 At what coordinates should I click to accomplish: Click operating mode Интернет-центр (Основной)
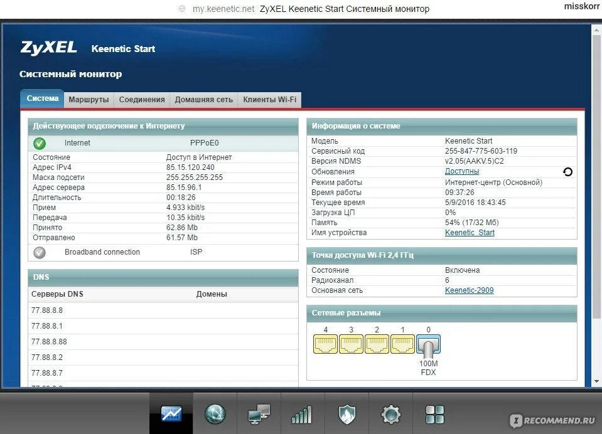click(x=494, y=183)
